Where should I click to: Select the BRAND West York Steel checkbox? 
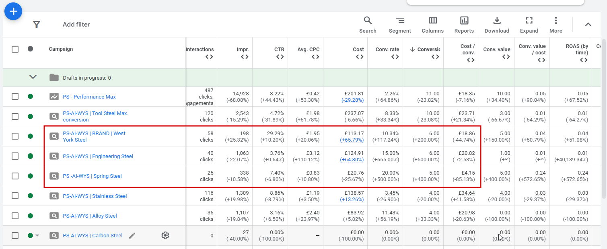tap(15, 136)
